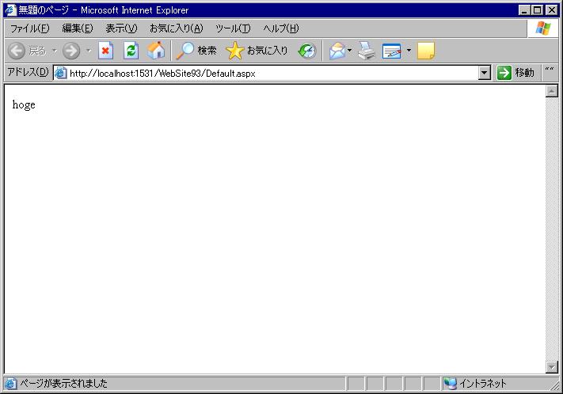Click the 移動 (Go) button
The image size is (563, 394).
point(516,73)
